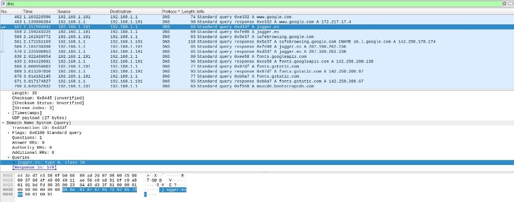This screenshot has width=514, height=202.
Task: Click hex offset 0010 row bytes
Action: pos(77,180)
